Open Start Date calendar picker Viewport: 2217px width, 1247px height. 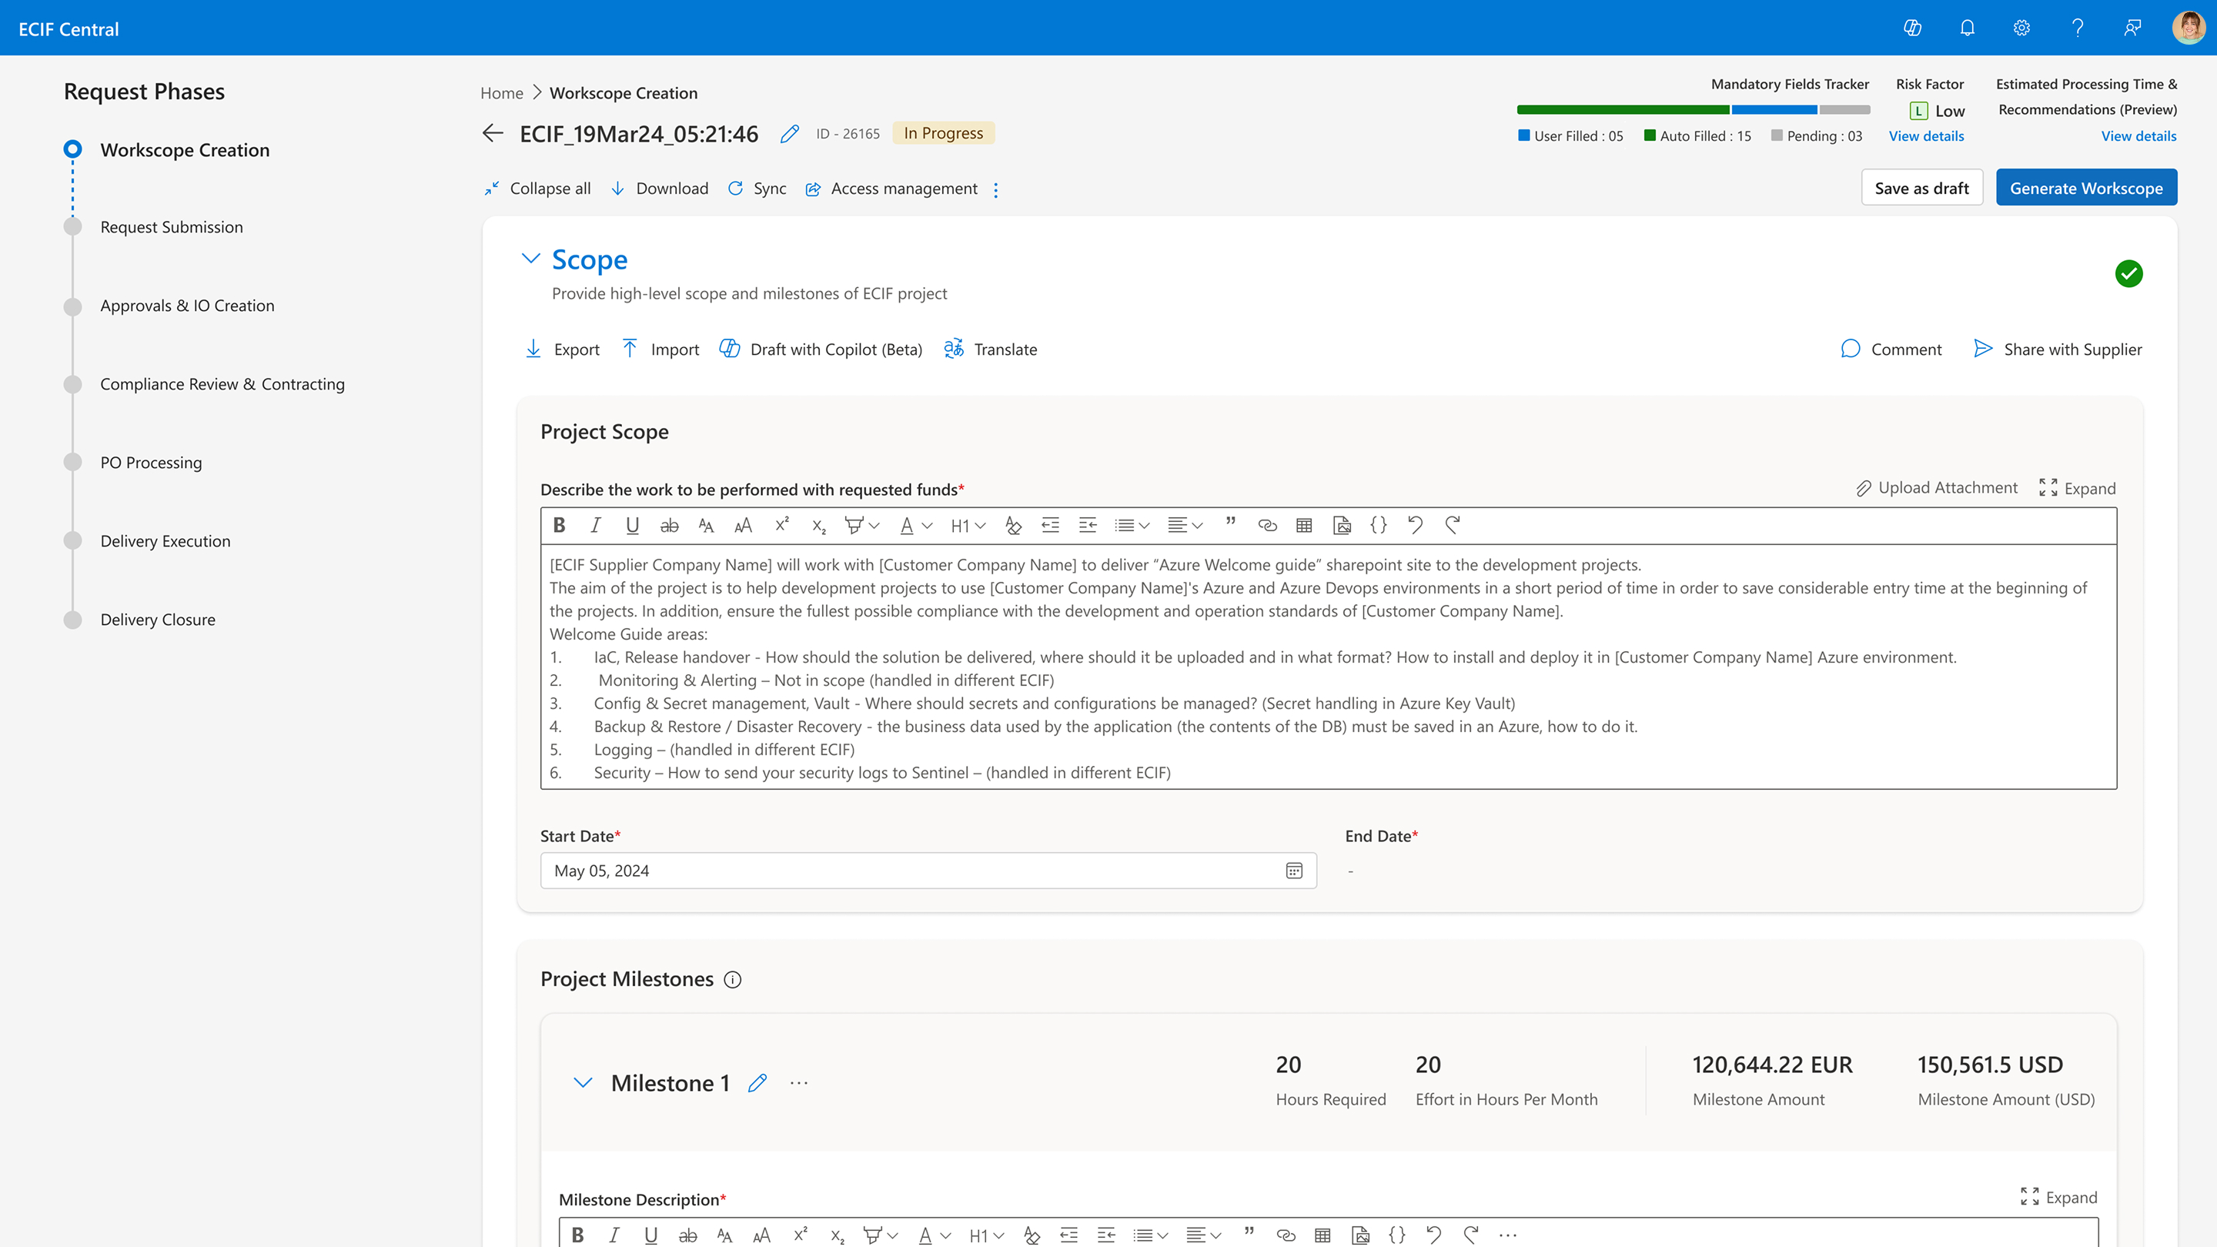[x=1293, y=871]
